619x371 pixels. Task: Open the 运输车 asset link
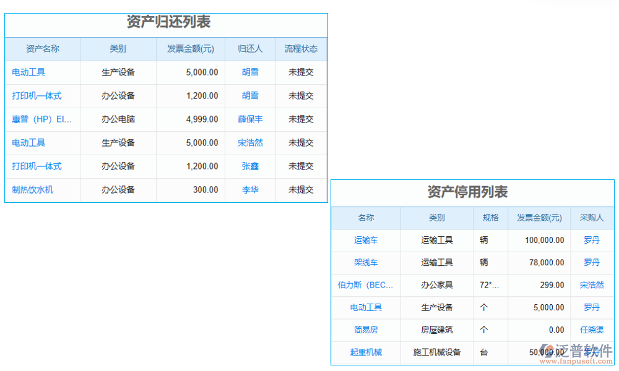point(366,241)
